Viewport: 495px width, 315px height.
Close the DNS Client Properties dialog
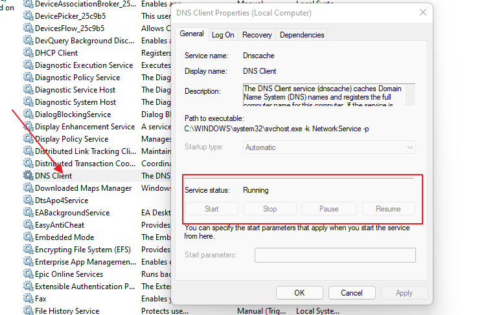(423, 12)
